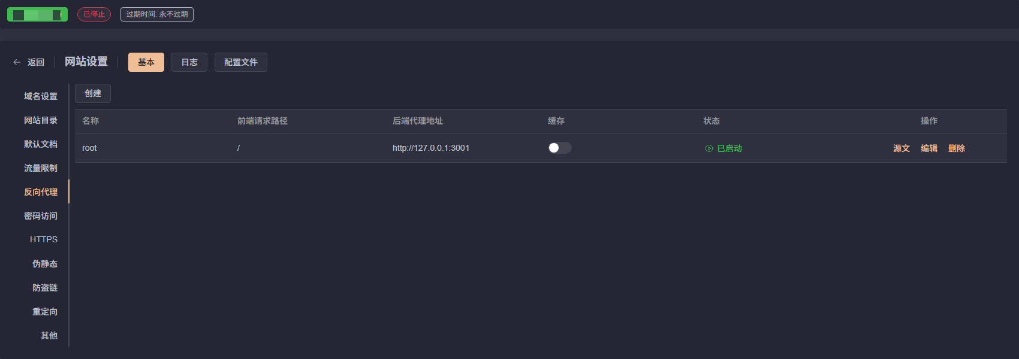Click the 过期时间 永不过期 tag
Screen dimensions: 1019x359
tap(157, 14)
